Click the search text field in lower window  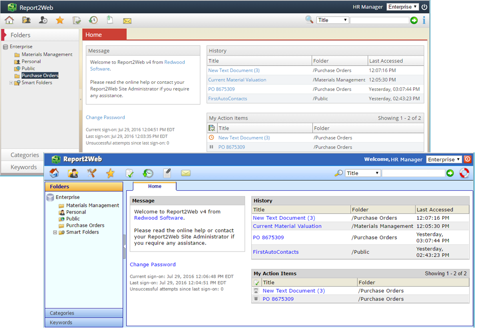click(413, 173)
